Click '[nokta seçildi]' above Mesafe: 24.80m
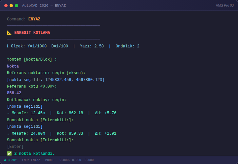Image resolution: width=238 pixels, height=164 pixels. pyautogui.click(x=25, y=126)
